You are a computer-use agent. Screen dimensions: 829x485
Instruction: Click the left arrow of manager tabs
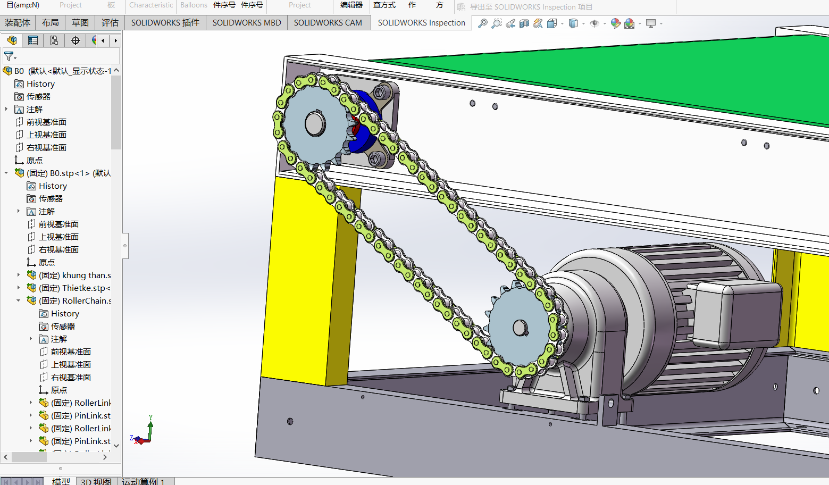[103, 40]
